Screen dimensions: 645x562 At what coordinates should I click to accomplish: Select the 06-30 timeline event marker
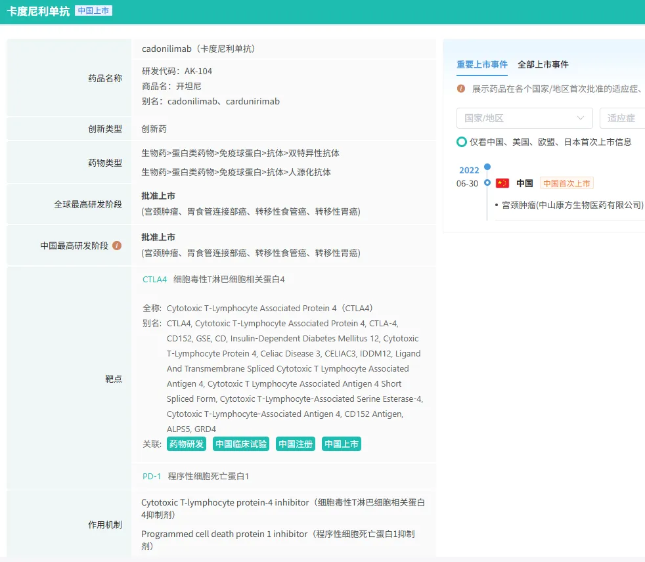pos(487,183)
